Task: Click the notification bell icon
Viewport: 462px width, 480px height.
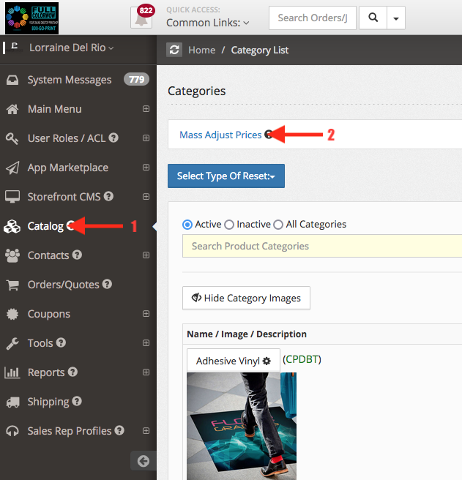Action: pyautogui.click(x=140, y=18)
